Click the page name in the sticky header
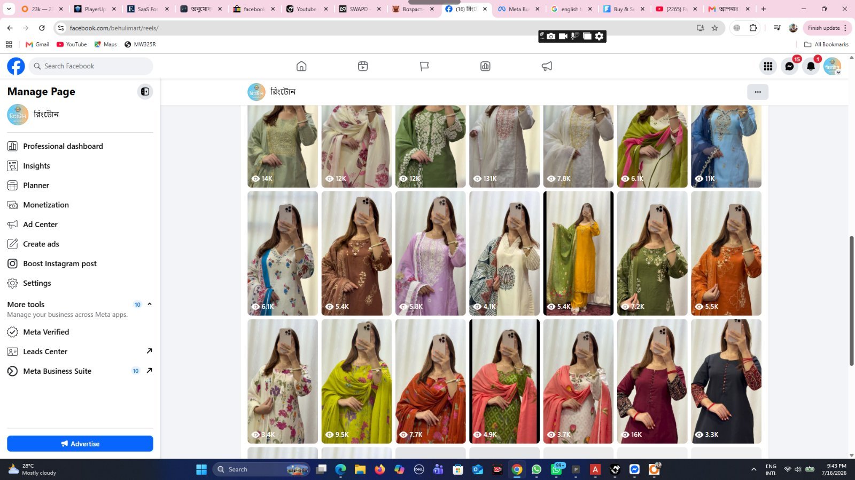The image size is (855, 480). click(283, 92)
